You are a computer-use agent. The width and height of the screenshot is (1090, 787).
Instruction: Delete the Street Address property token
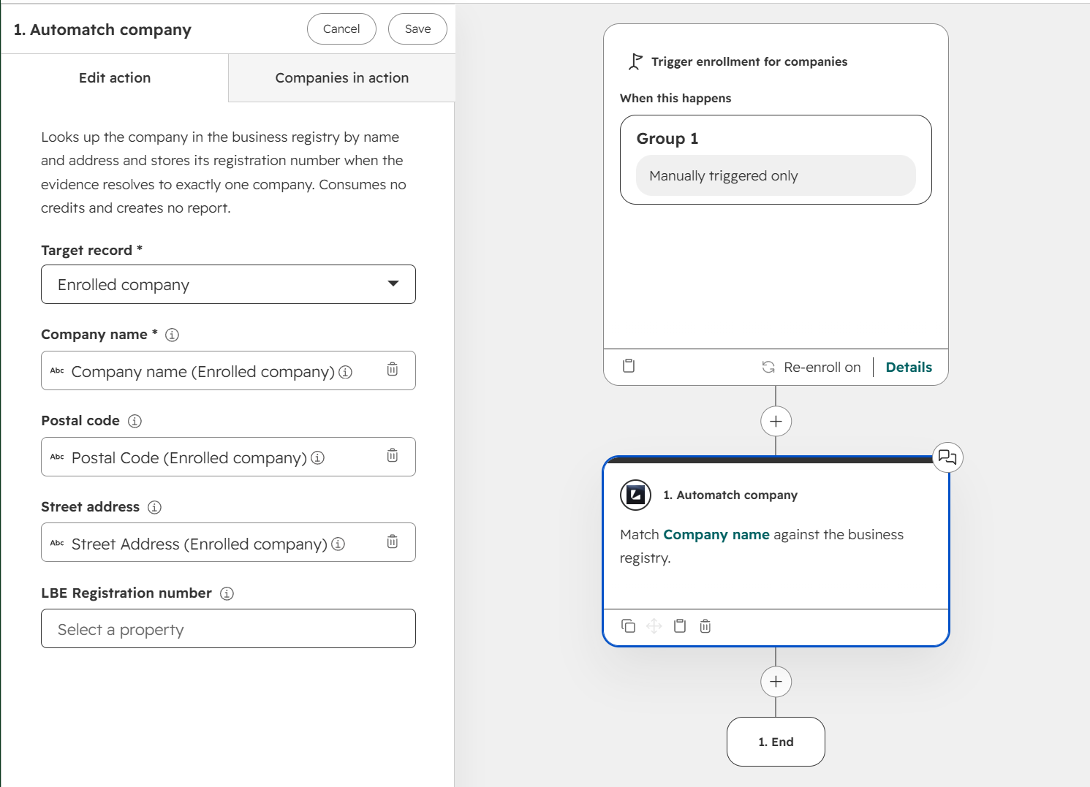(x=393, y=541)
